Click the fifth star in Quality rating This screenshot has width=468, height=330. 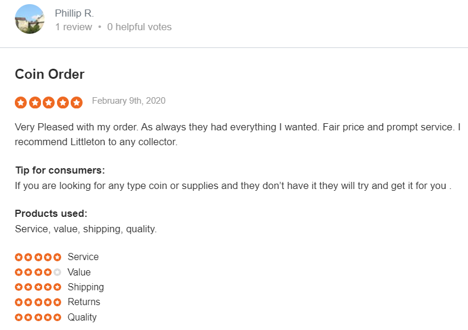click(x=57, y=317)
